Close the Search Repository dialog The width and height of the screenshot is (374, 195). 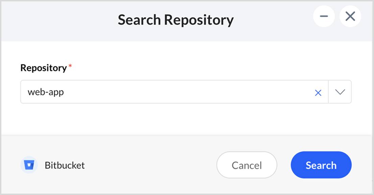350,16
